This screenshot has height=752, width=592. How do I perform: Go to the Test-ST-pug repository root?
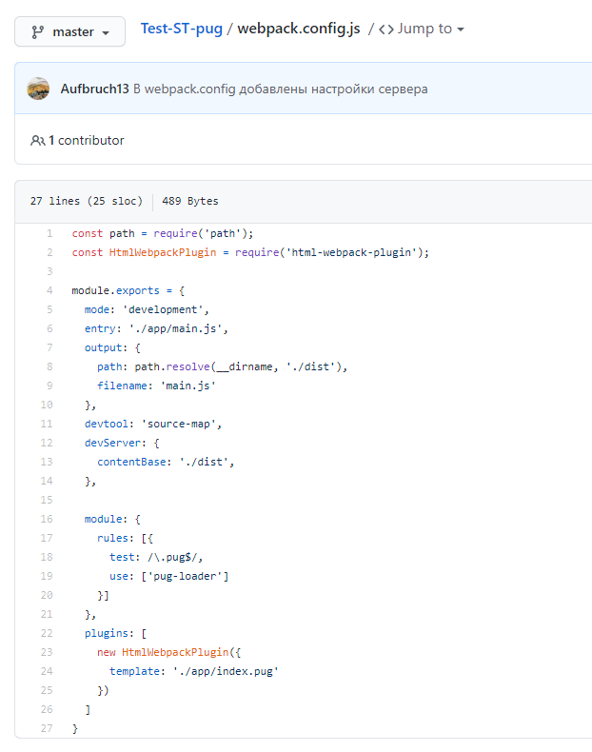(181, 29)
